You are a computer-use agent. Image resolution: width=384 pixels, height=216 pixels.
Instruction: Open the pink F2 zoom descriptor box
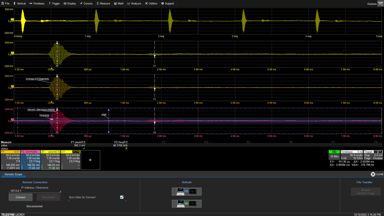[x=30, y=160]
